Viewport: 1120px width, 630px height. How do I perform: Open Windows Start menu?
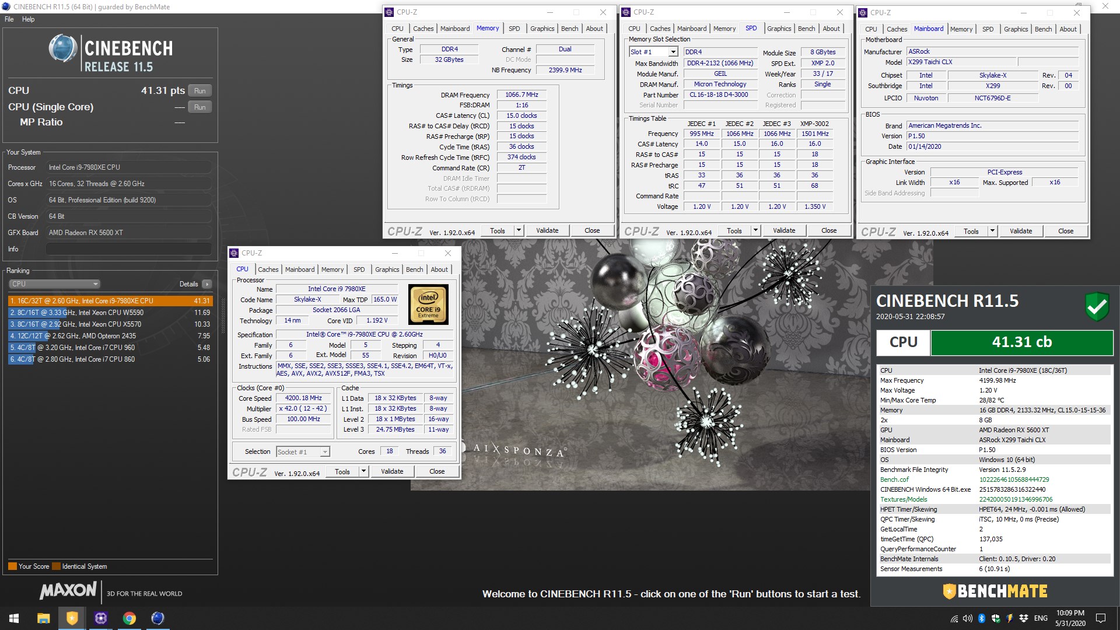point(14,618)
